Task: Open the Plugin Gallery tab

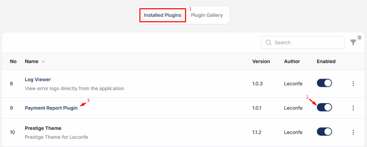Action: coord(207,15)
